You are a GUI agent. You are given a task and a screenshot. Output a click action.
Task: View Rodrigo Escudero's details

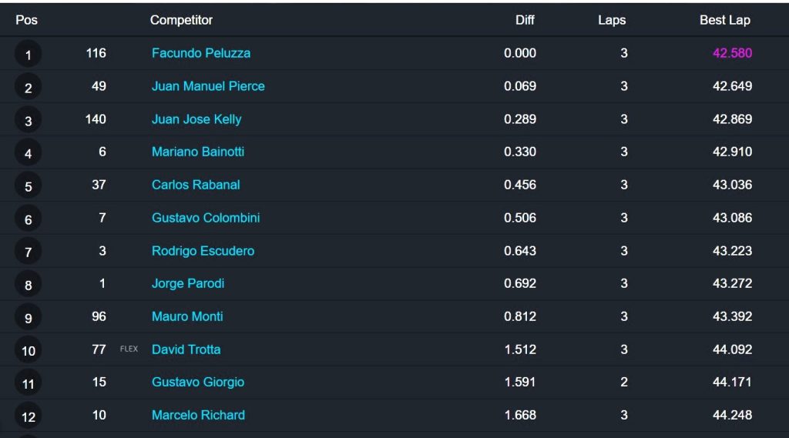[x=203, y=251]
